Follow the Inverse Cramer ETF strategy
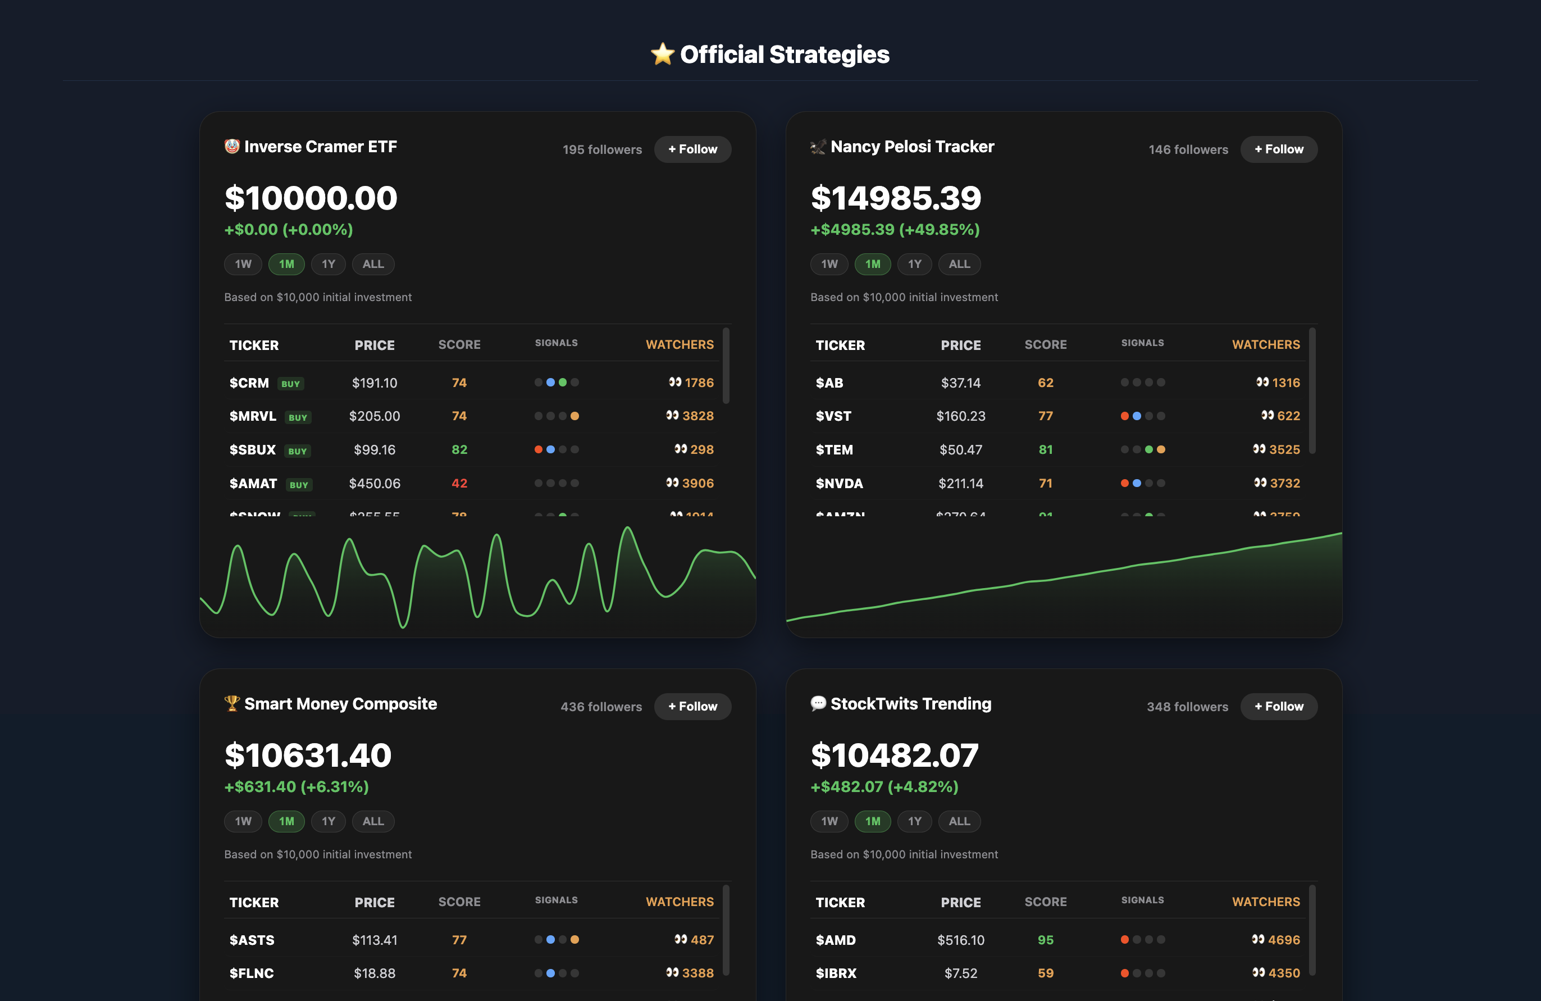 [693, 149]
